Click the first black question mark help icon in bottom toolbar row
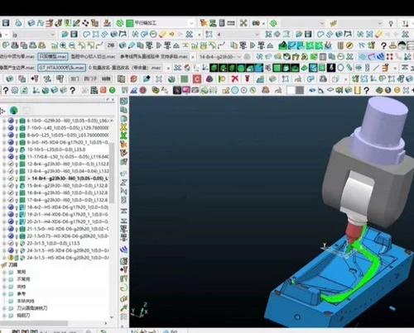Image resolution: width=414 pixels, height=333 pixels. coord(6,90)
